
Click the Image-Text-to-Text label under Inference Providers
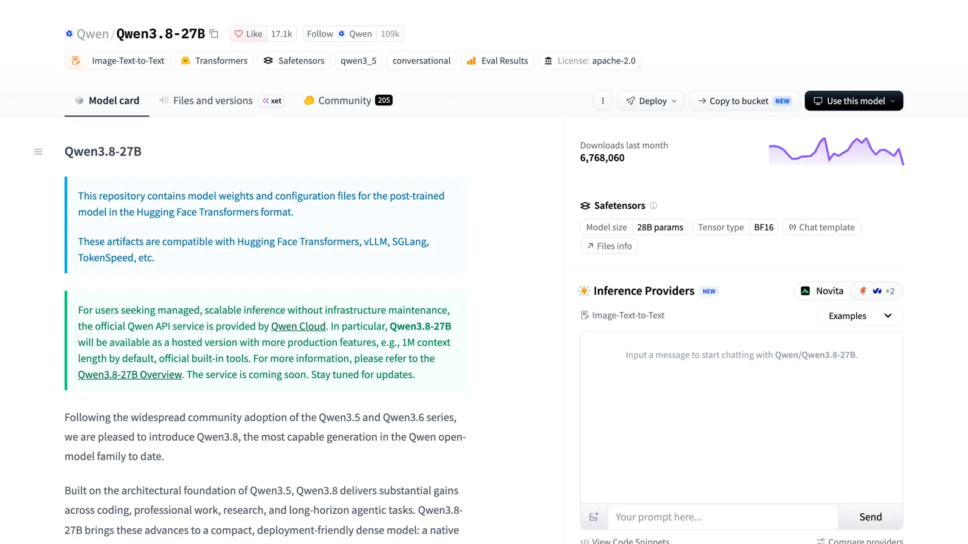pos(623,316)
